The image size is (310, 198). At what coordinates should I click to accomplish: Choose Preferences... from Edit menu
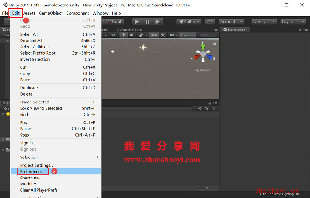(x=56, y=171)
